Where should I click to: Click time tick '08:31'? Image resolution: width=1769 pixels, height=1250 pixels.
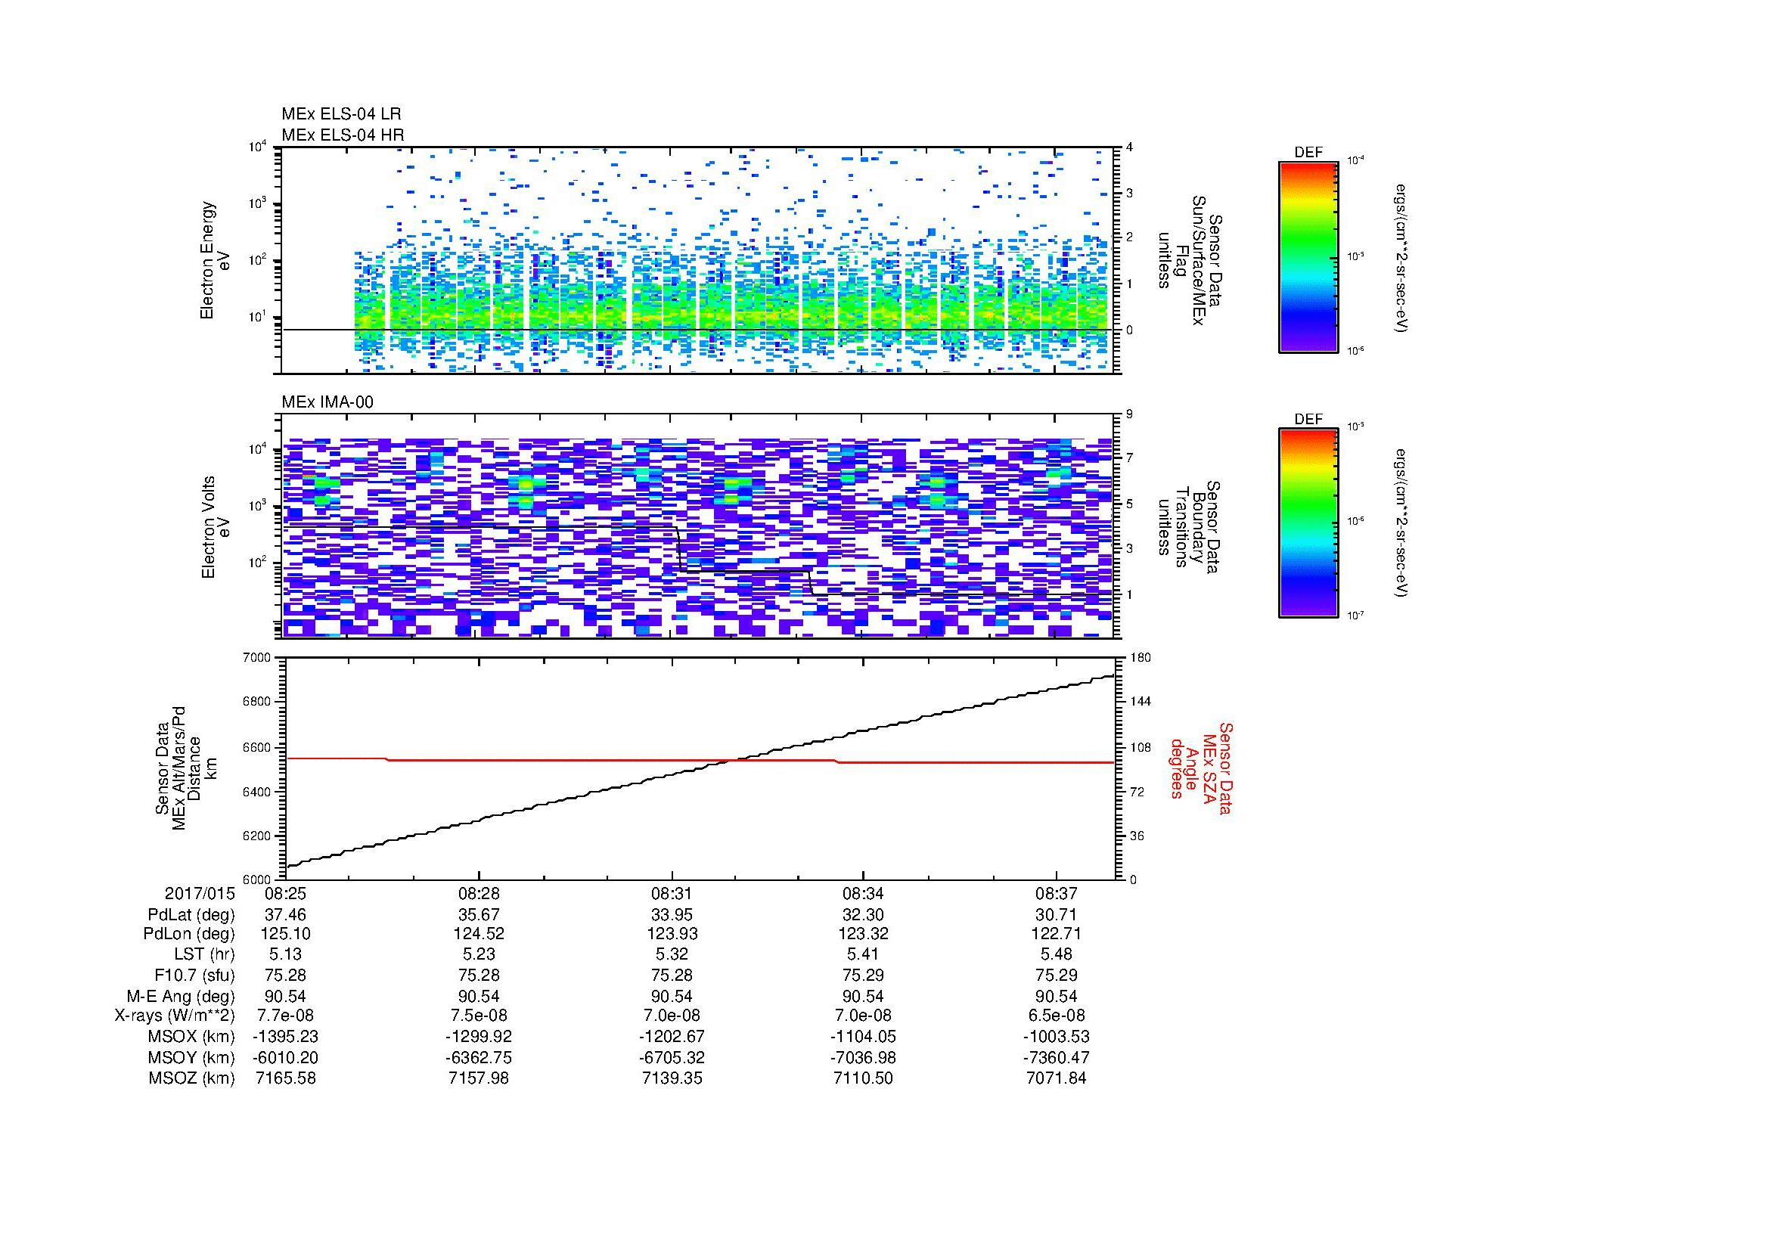point(671,894)
